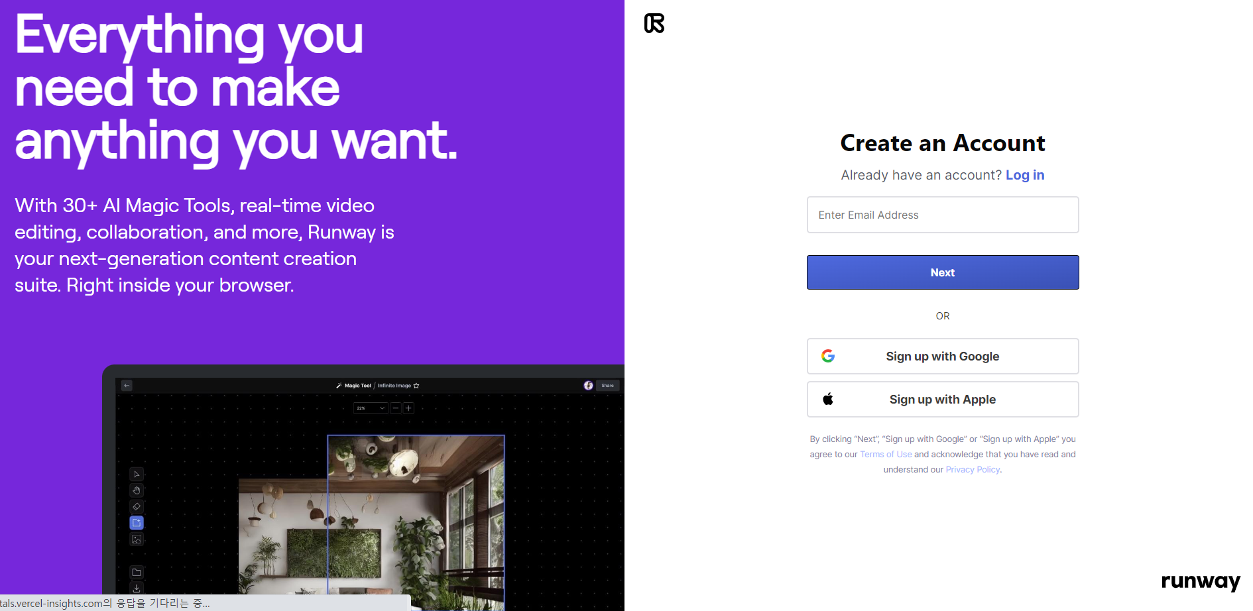This screenshot has width=1253, height=611.
Task: Click the room interior image in the preview
Action: pyautogui.click(x=372, y=524)
